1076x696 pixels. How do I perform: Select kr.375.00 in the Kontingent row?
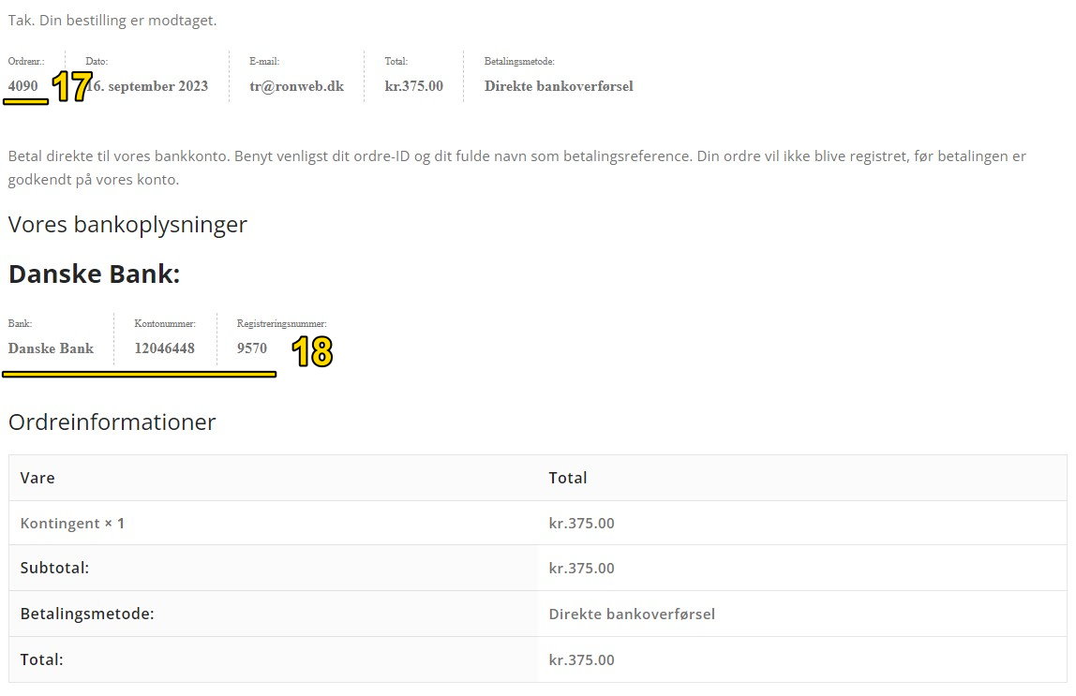(581, 524)
